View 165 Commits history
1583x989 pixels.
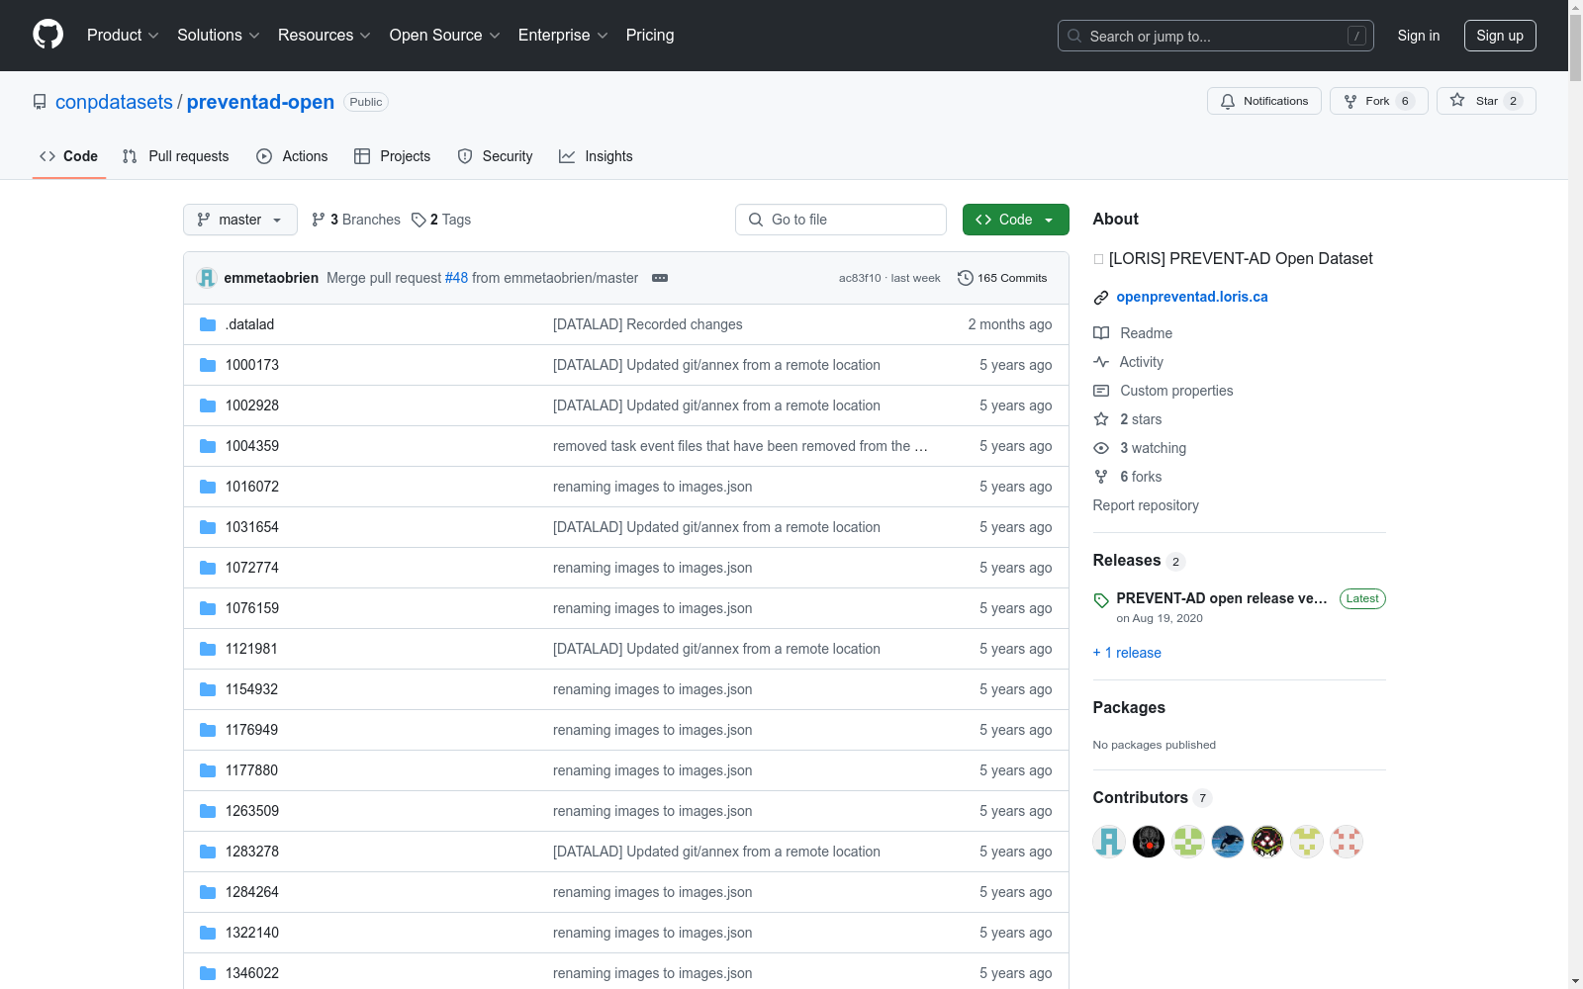coord(1002,278)
